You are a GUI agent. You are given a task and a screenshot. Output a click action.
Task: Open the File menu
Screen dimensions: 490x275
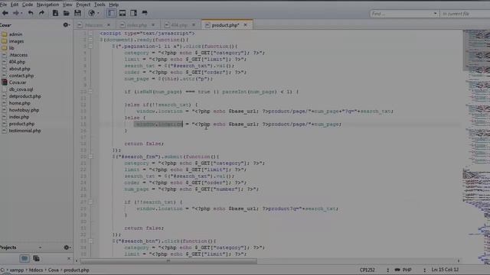point(3,5)
